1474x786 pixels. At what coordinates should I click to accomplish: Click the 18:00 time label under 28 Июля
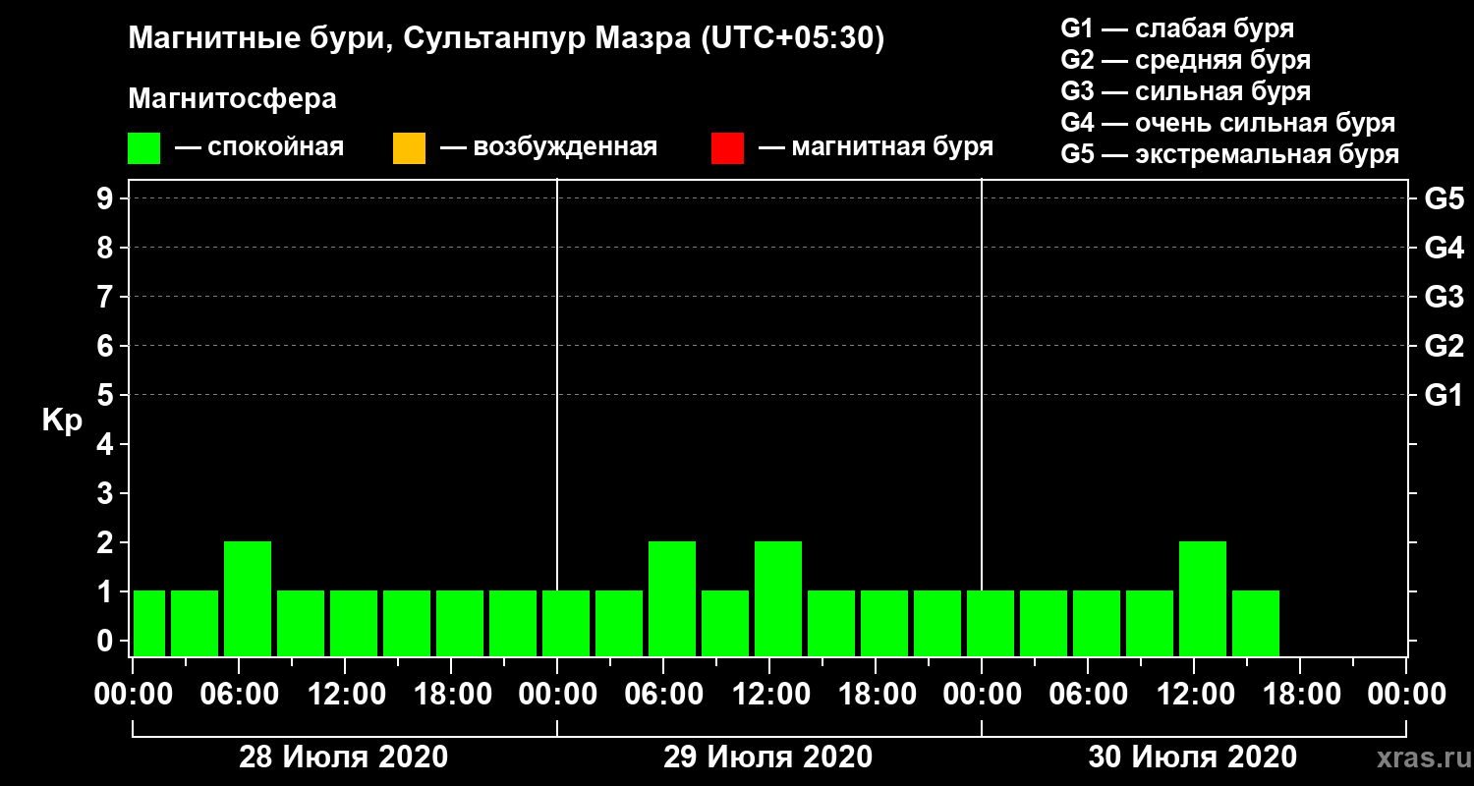tap(451, 695)
